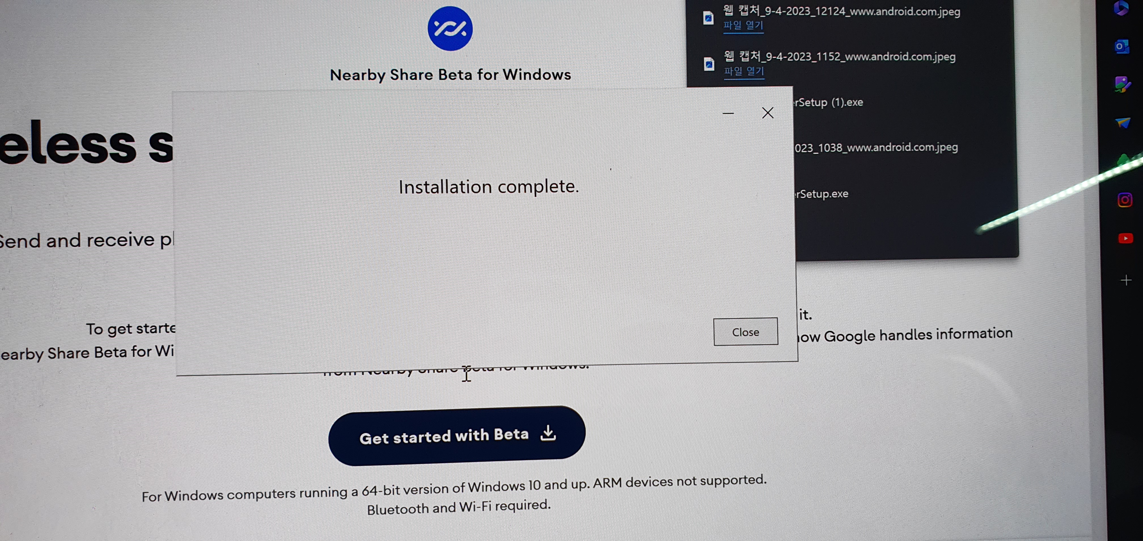Minimize the installer dialog

728,114
